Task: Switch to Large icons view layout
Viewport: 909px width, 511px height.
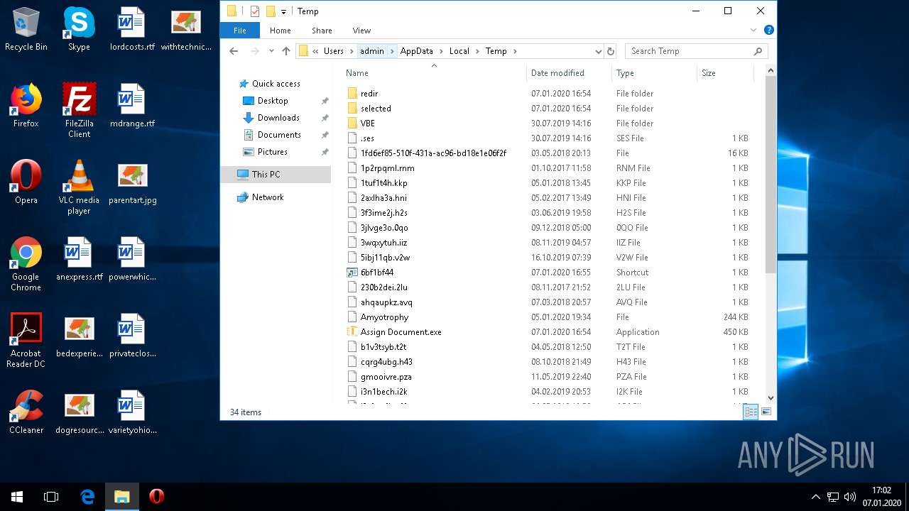Action: [766, 412]
